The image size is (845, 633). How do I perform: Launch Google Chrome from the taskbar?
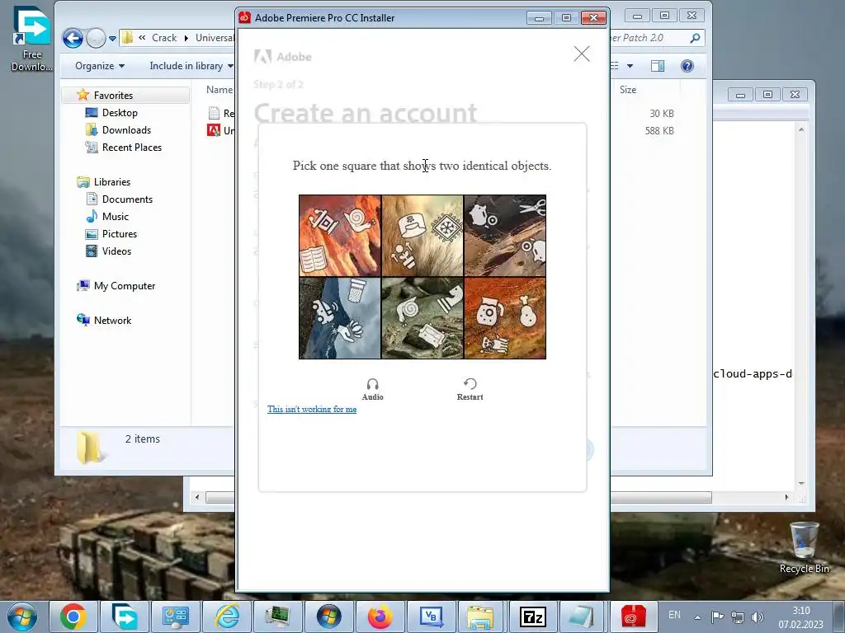tap(73, 617)
